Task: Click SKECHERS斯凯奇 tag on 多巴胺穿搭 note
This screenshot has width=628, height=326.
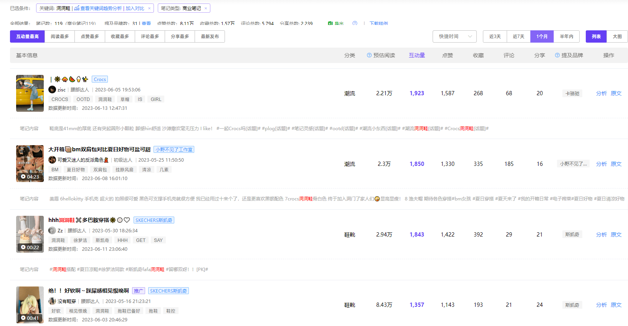Action: click(154, 220)
